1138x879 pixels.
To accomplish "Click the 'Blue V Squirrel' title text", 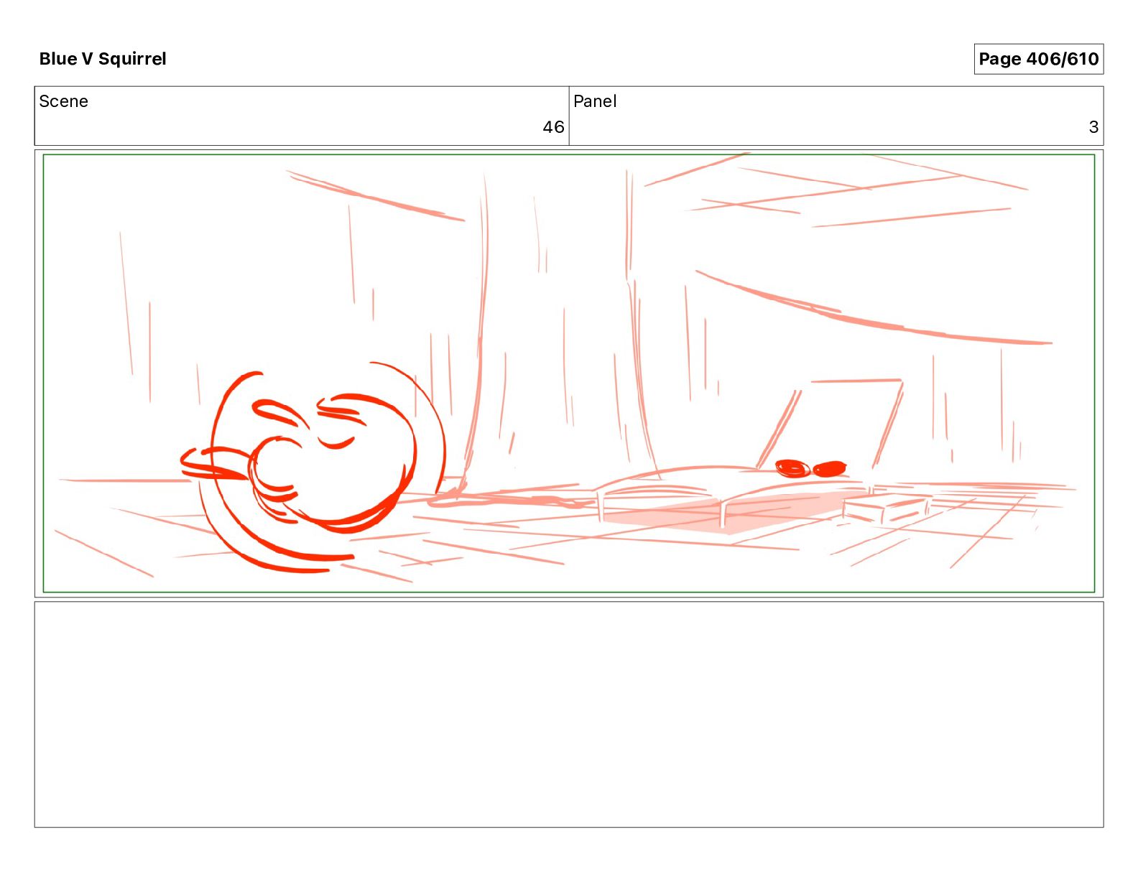I will [x=103, y=59].
